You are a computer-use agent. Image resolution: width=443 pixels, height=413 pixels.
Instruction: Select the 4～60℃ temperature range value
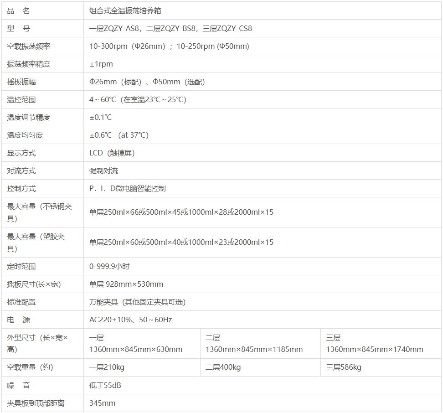click(x=138, y=100)
